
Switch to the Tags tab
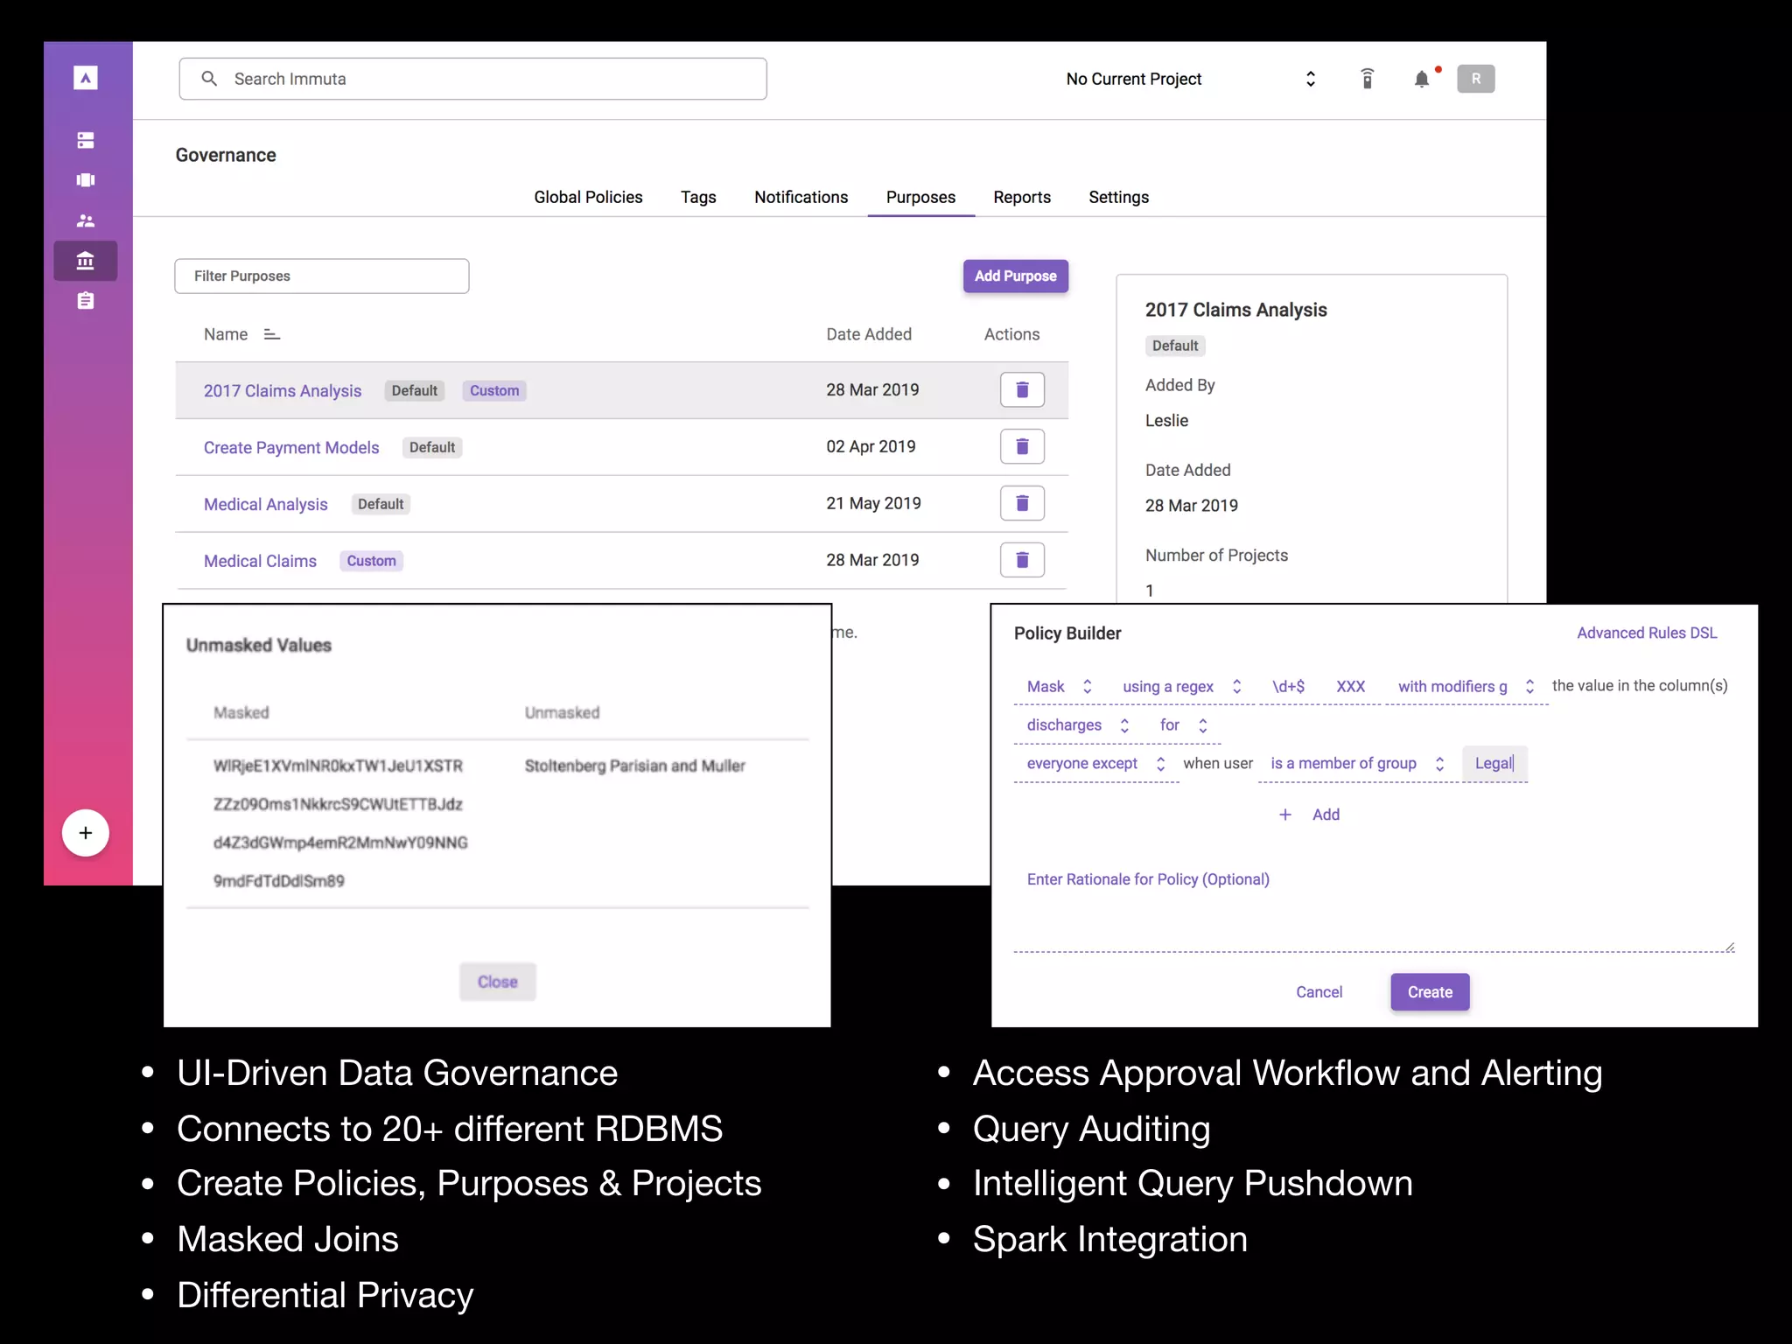point(698,198)
